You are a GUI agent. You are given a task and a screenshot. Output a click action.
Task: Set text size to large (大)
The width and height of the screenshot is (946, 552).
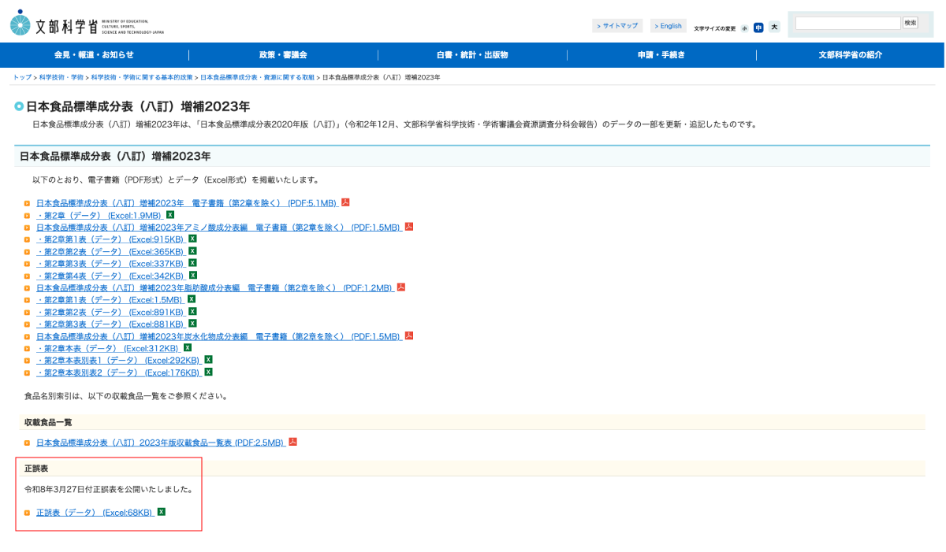tap(774, 27)
